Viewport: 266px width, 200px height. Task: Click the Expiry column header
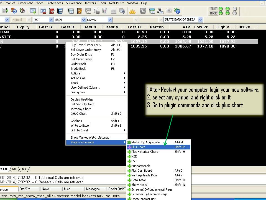click(x=25, y=27)
